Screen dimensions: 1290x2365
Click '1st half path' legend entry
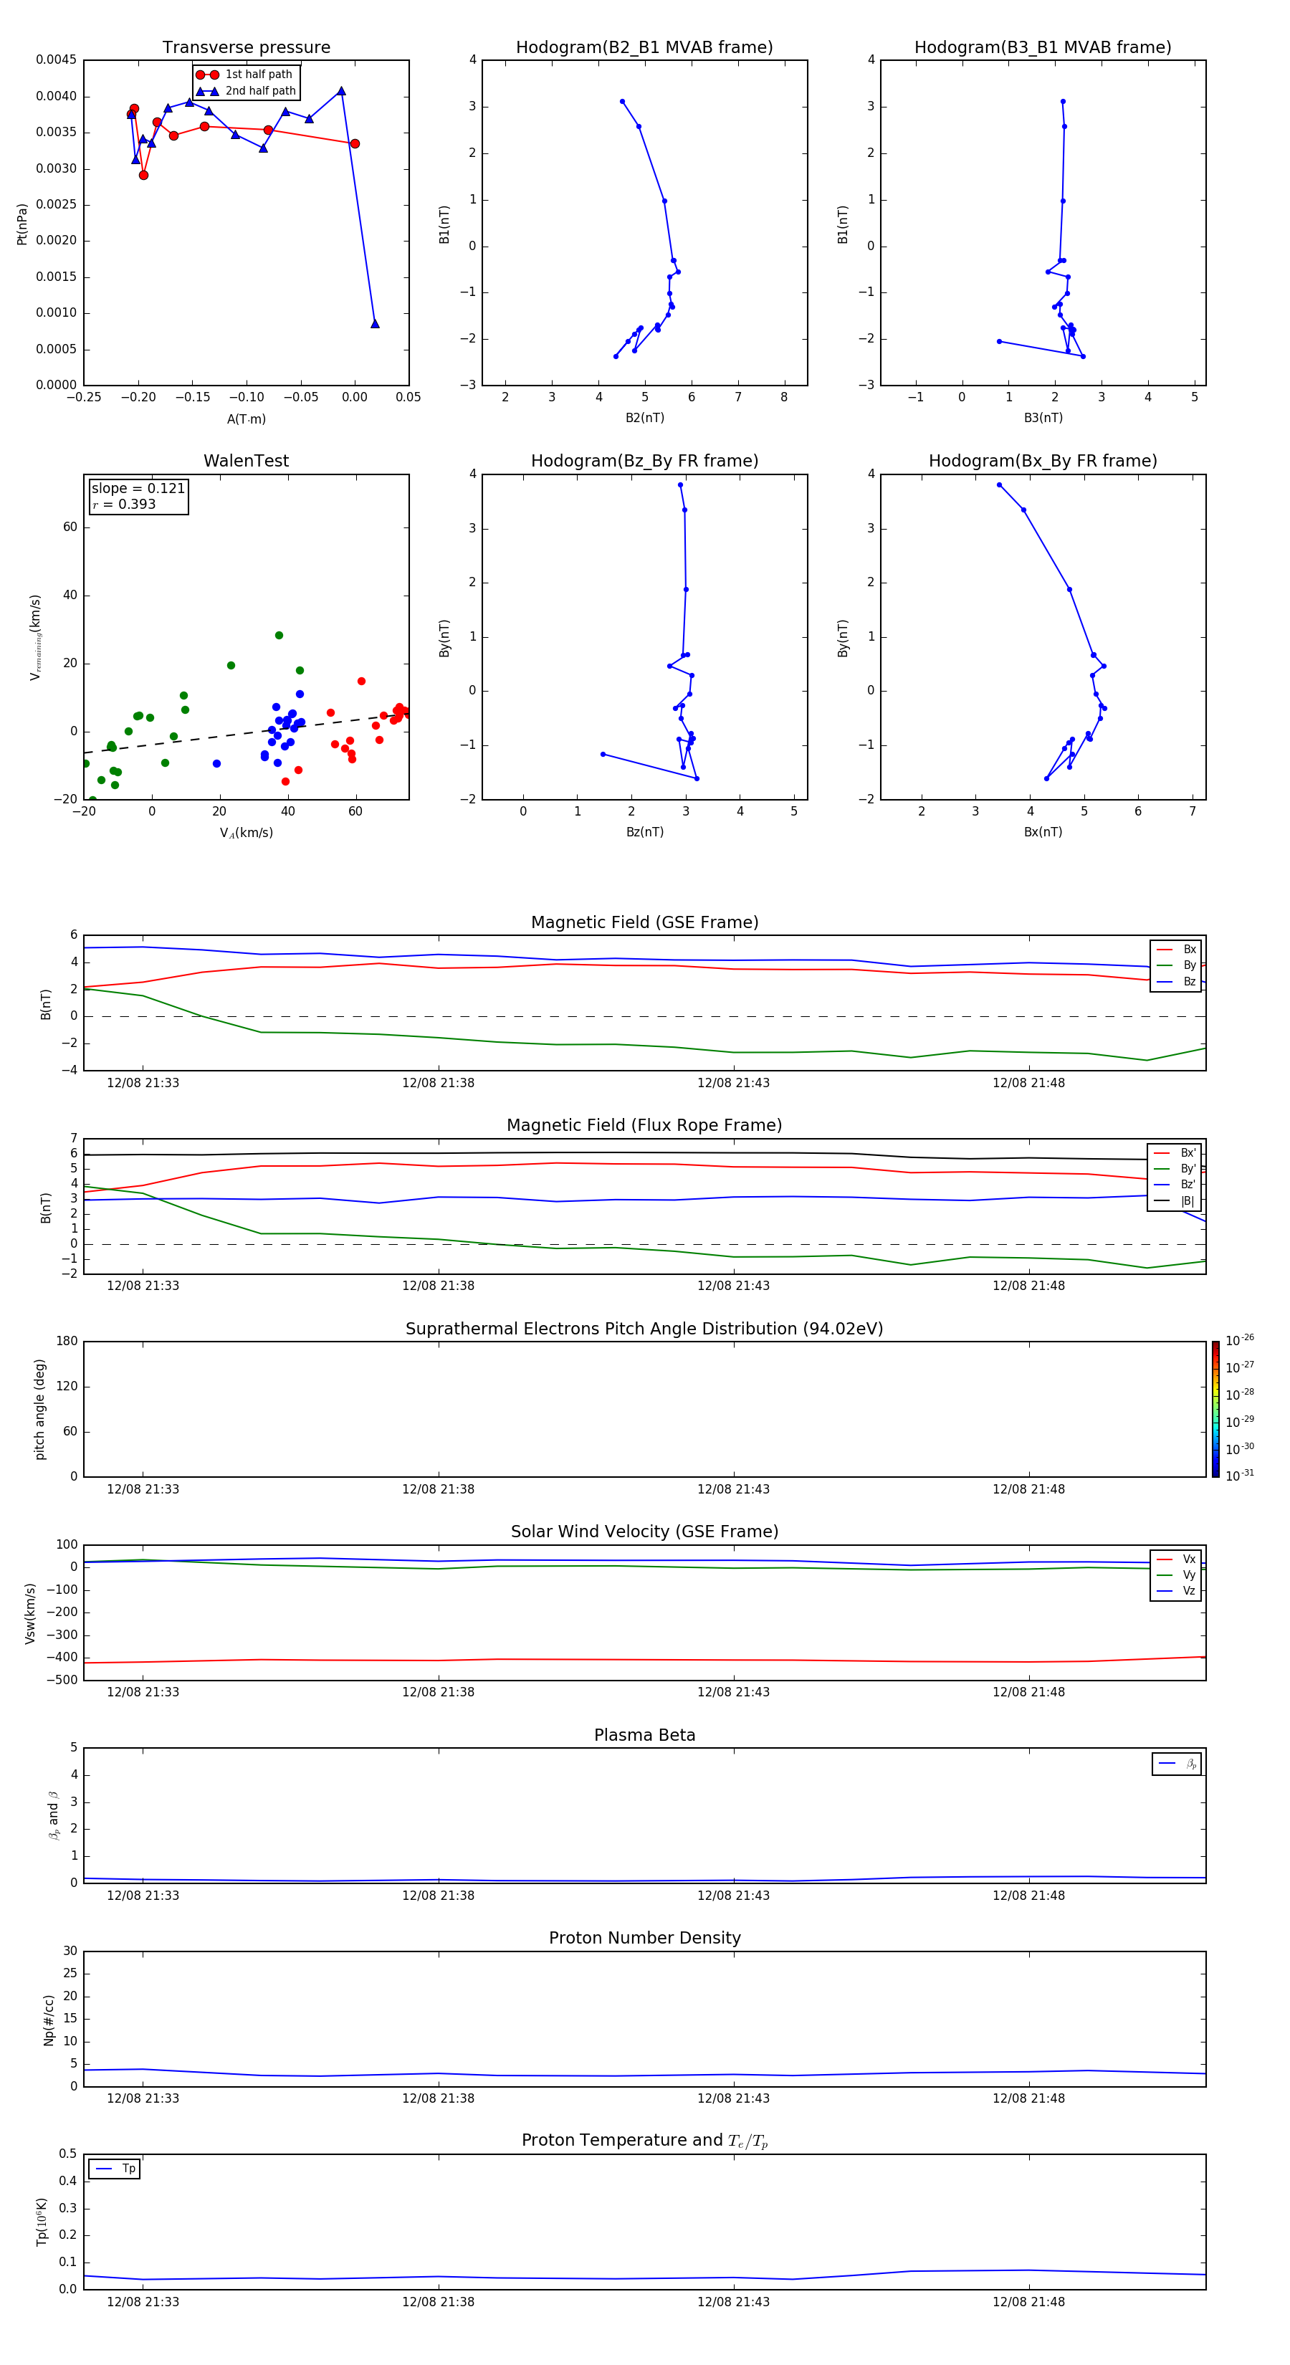click(244, 75)
